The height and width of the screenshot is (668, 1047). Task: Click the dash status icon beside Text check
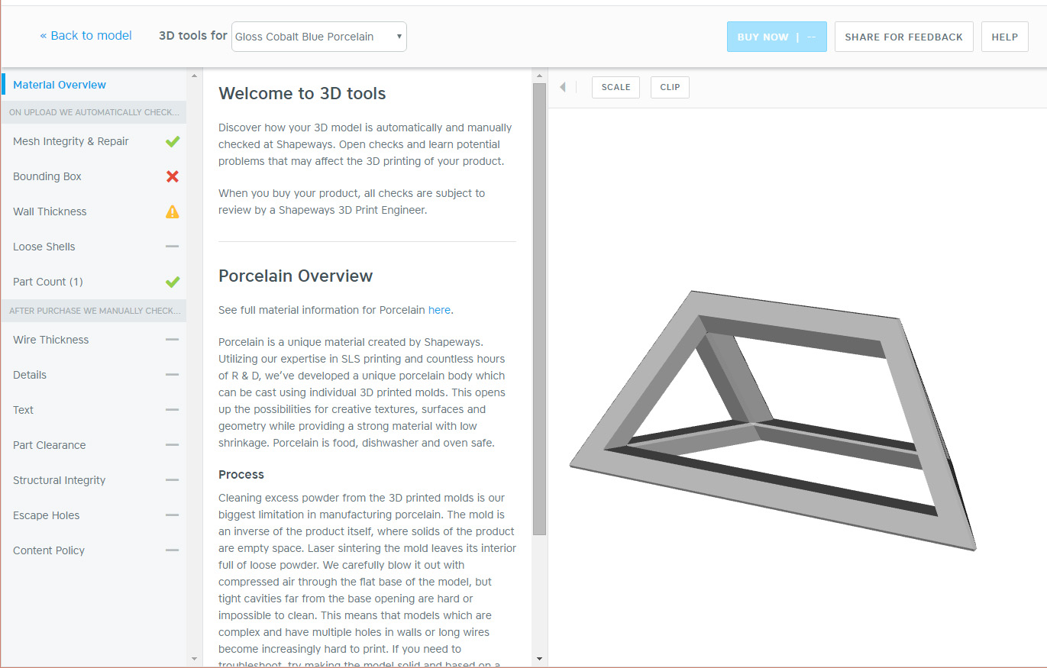(173, 410)
